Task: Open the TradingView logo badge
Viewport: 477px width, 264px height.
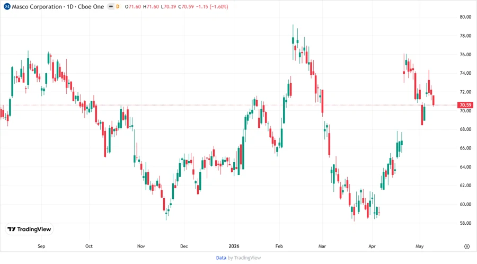Action: [x=29, y=230]
